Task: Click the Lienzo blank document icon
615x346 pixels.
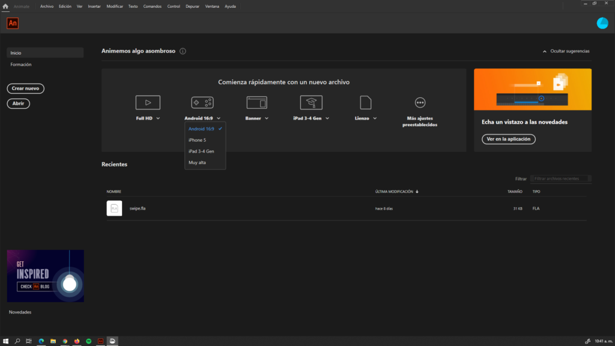Action: click(x=365, y=103)
